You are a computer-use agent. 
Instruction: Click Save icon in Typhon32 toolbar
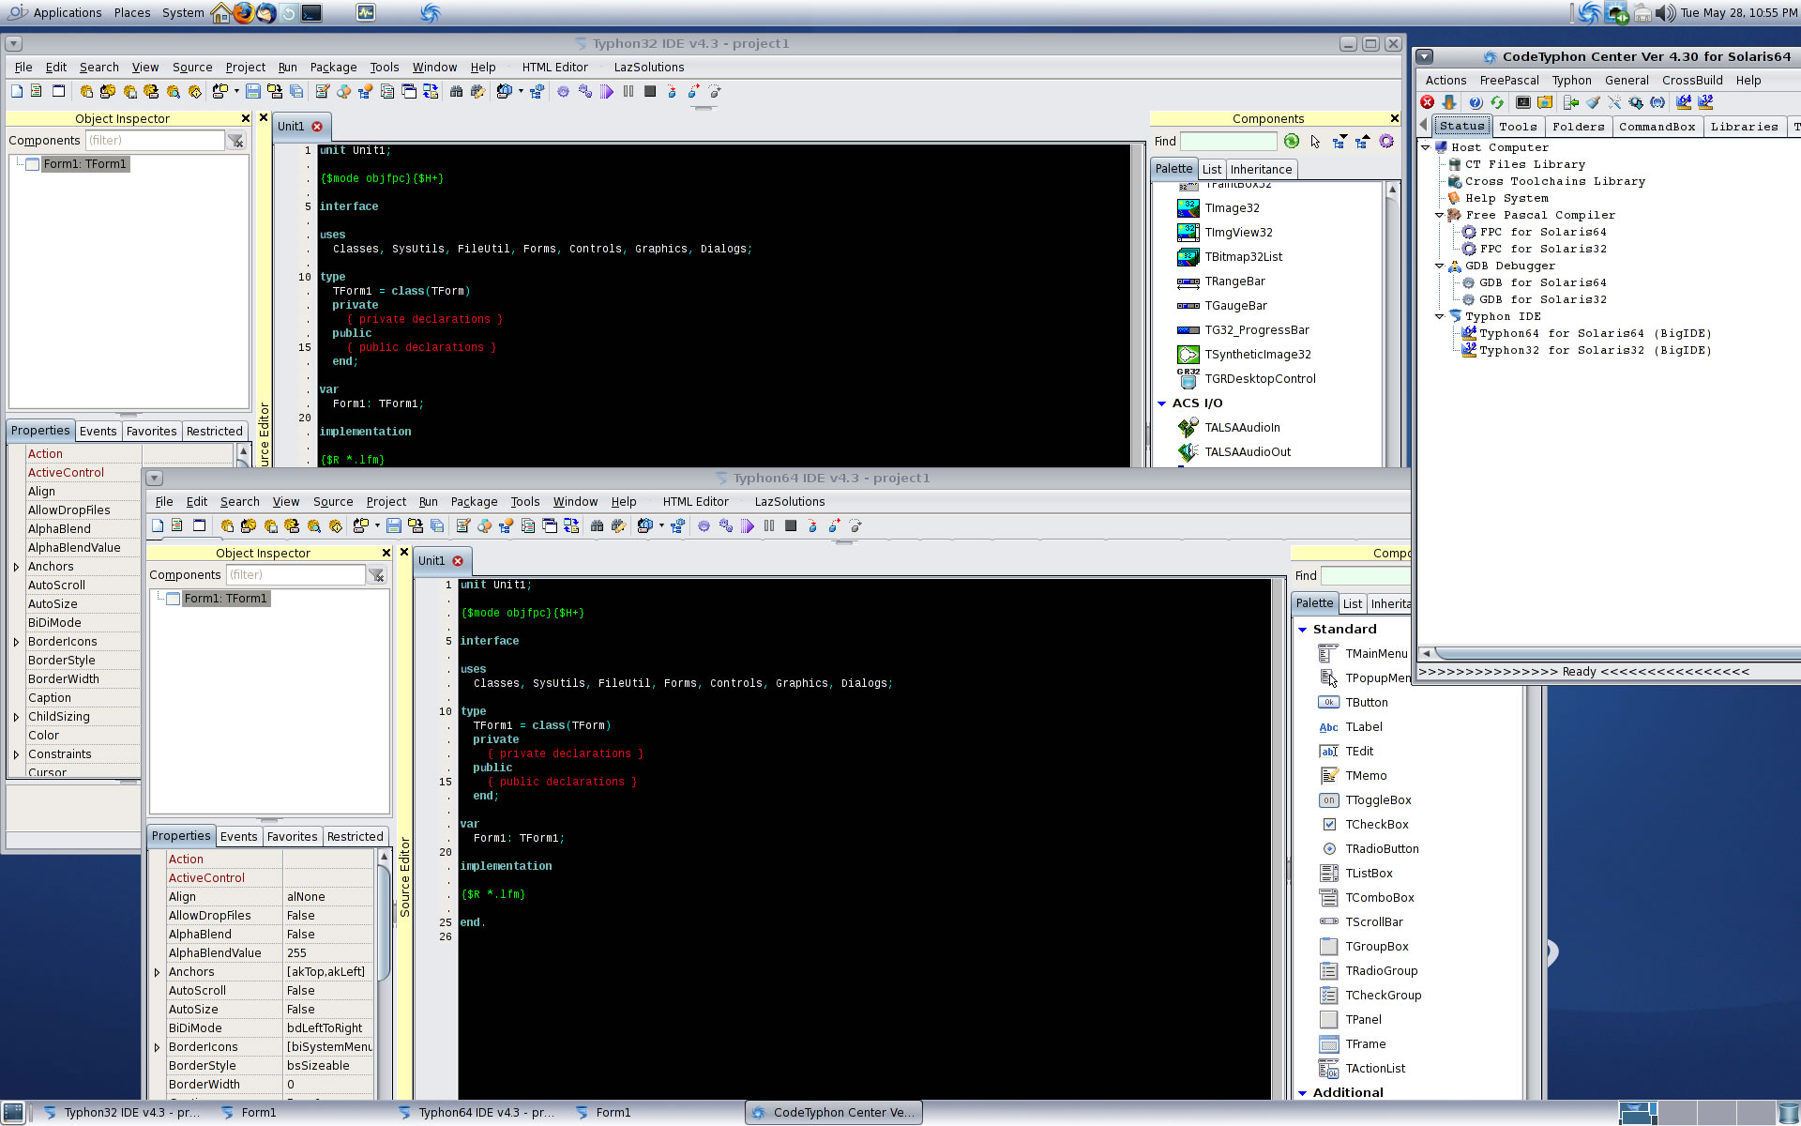coord(252,91)
